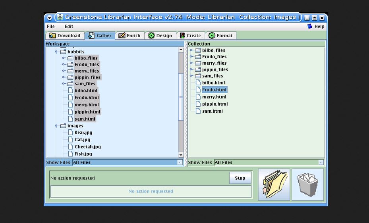Click the trash bin delete button
The width and height of the screenshot is (369, 223).
[308, 185]
